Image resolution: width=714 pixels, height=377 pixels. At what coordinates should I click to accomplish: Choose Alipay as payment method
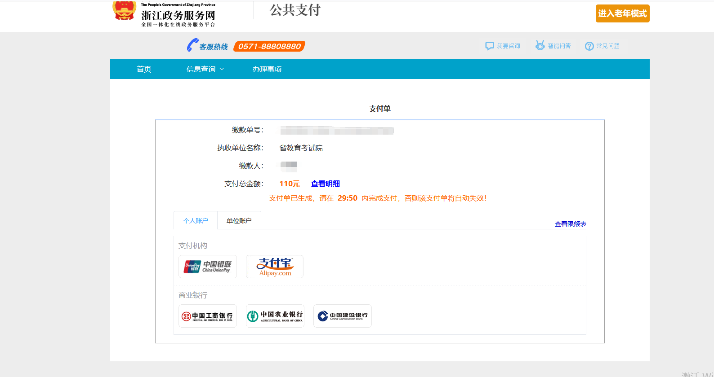click(x=275, y=267)
